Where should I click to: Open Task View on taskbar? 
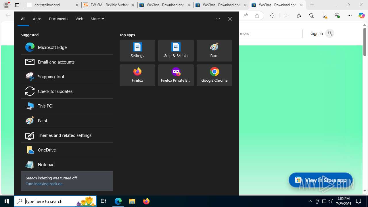click(103, 201)
